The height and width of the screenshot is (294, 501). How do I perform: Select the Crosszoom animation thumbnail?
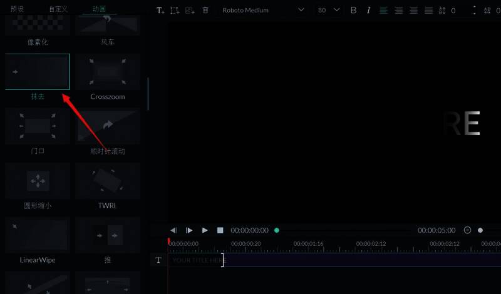(108, 72)
